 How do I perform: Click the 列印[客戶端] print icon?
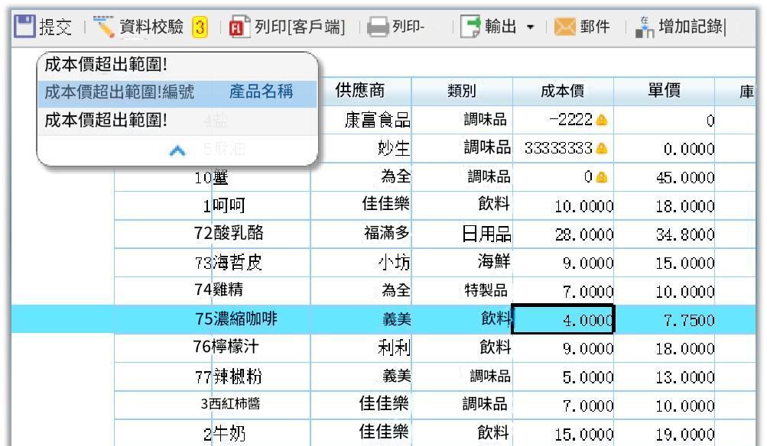click(x=239, y=27)
